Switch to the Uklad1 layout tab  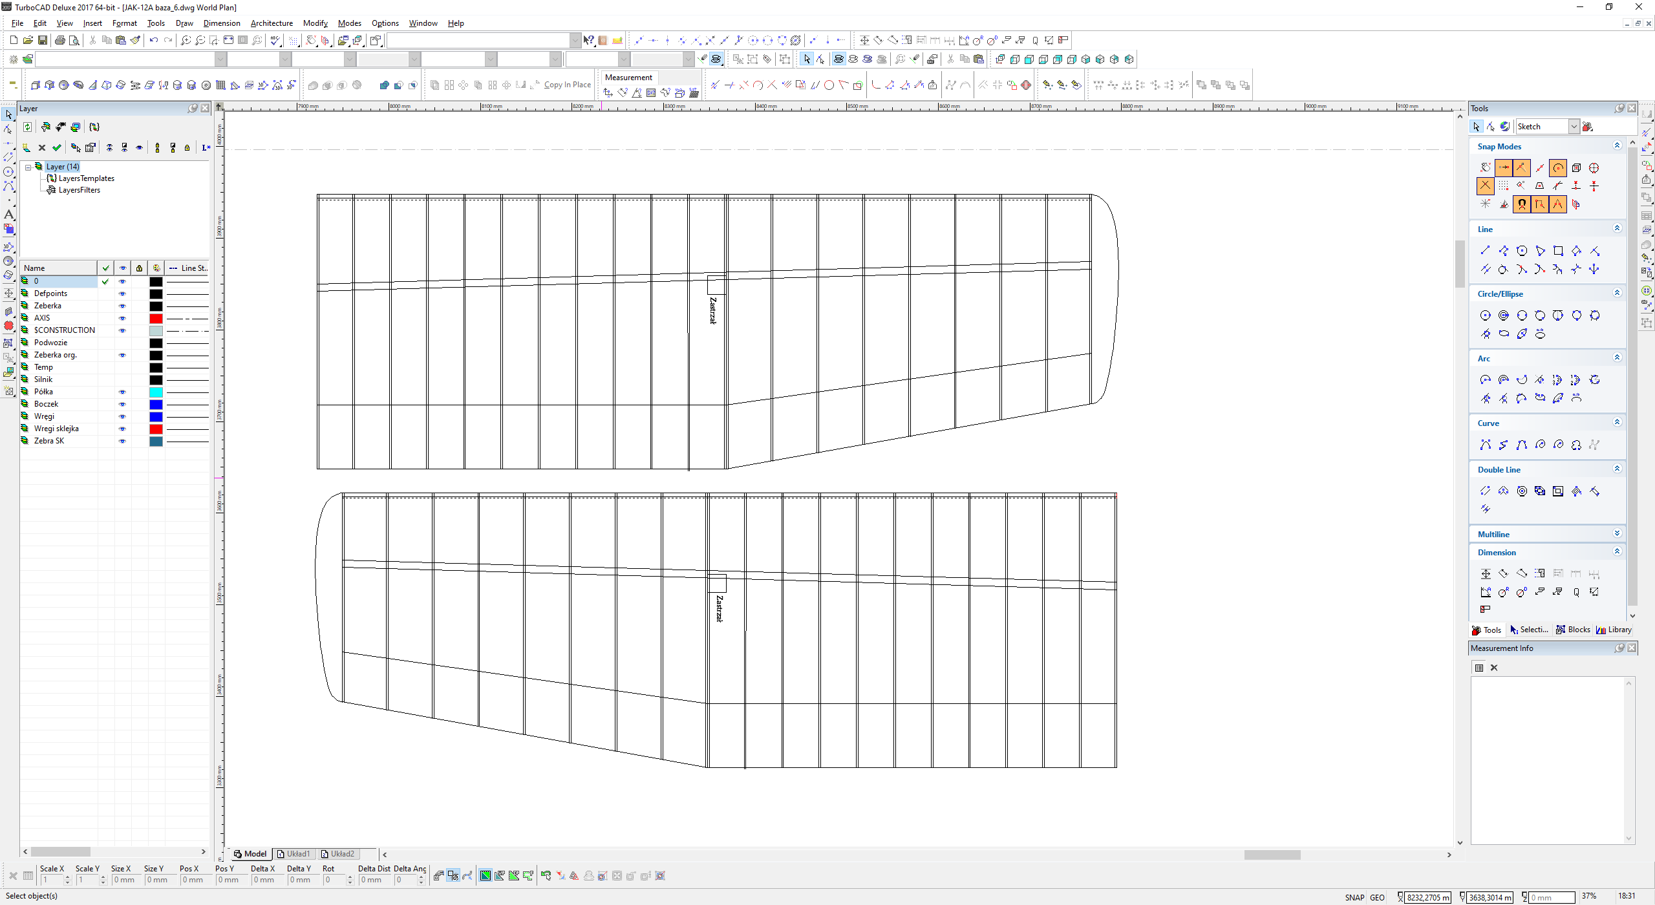point(294,854)
